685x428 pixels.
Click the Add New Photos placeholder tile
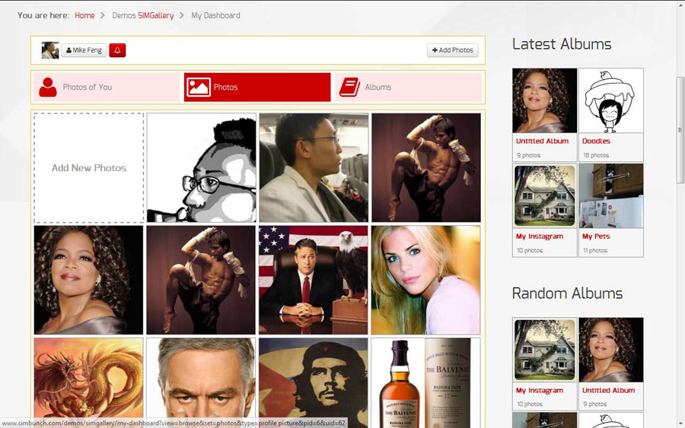point(89,168)
